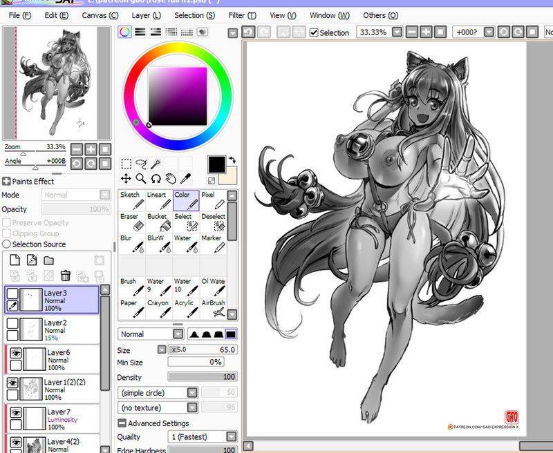Viewport: 553px width, 453px height.
Task: Toggle Preserve Opacity checkbox
Action: [6, 222]
